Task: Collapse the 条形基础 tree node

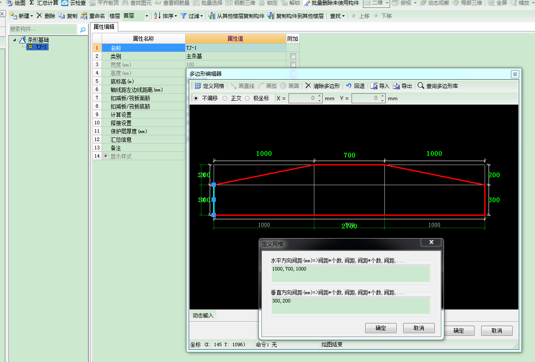Action: point(14,40)
